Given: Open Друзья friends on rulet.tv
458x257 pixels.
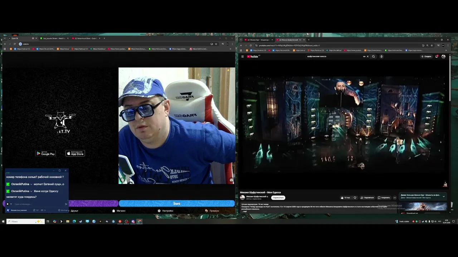Looking at the screenshot, I should coord(74,211).
